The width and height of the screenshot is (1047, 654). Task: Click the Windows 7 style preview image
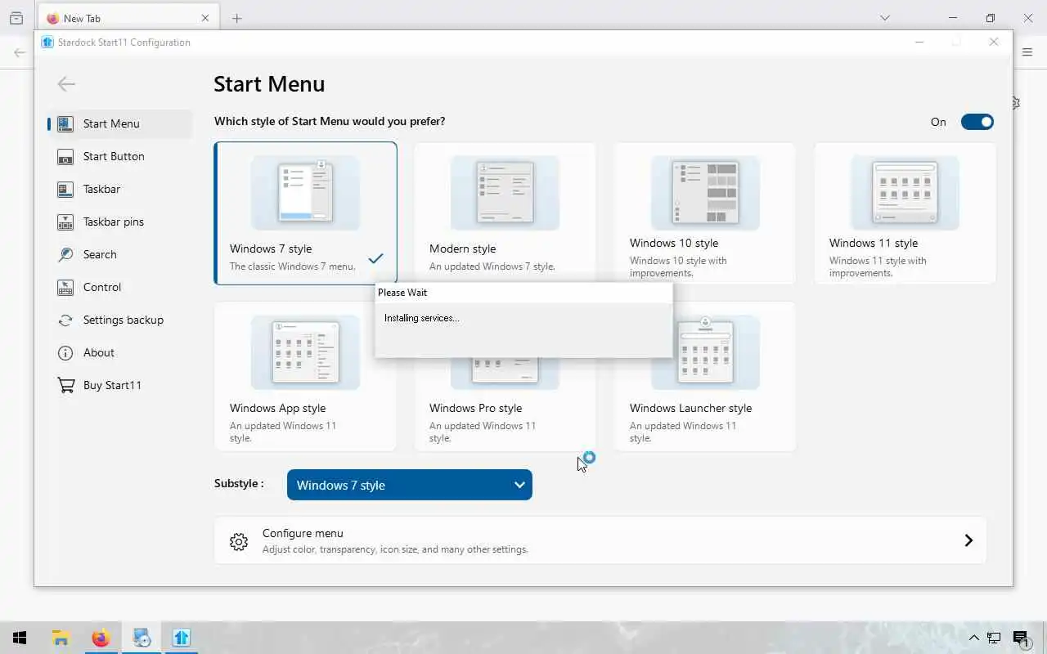pos(305,192)
